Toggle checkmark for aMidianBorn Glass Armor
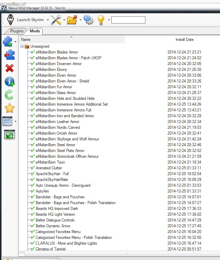Image resolution: width=220 pixels, height=260 pixels. point(33,93)
